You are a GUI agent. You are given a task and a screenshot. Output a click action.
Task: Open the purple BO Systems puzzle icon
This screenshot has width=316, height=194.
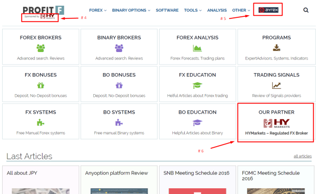point(119,122)
